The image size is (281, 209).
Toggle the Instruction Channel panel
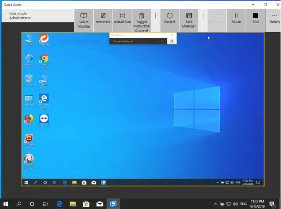142,20
